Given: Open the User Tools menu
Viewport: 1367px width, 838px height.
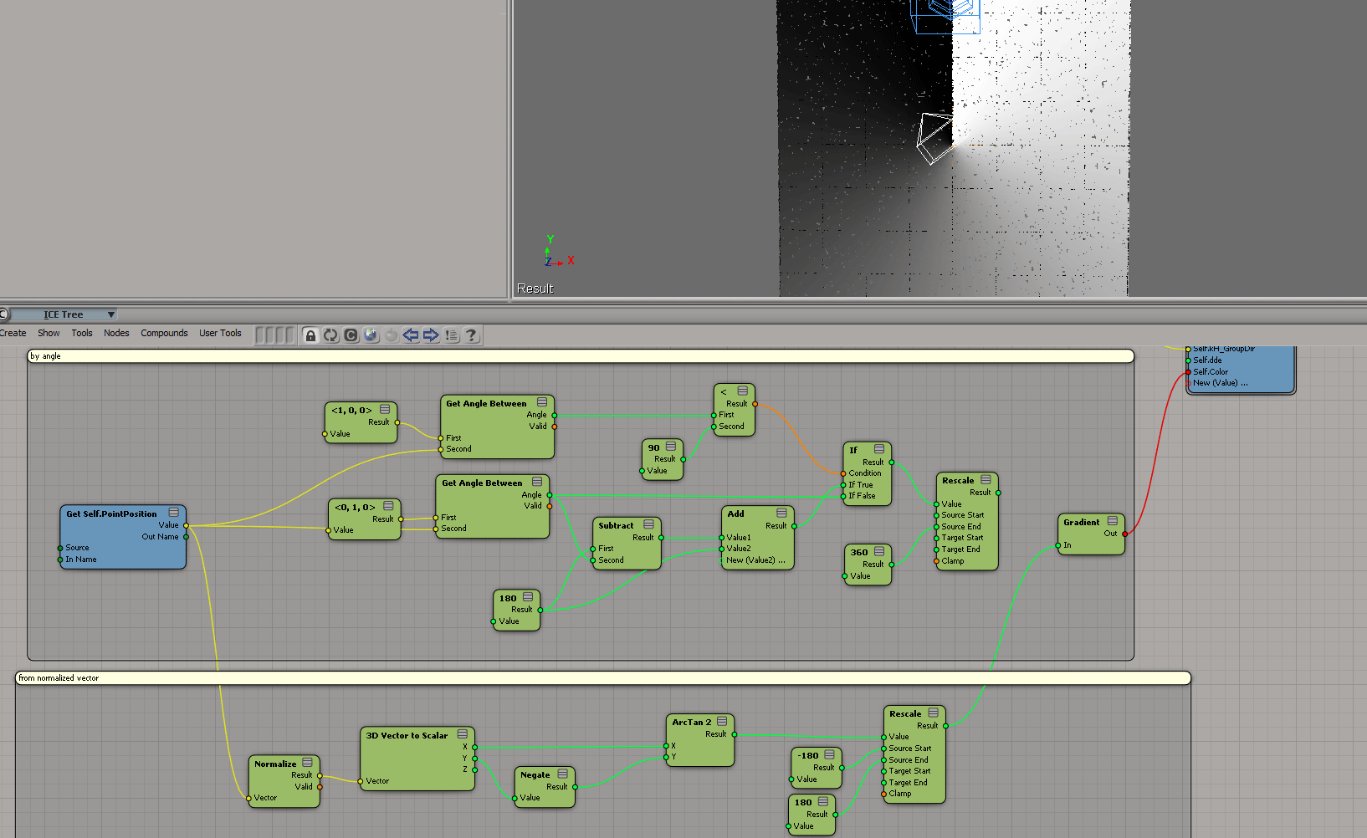Looking at the screenshot, I should 220,333.
